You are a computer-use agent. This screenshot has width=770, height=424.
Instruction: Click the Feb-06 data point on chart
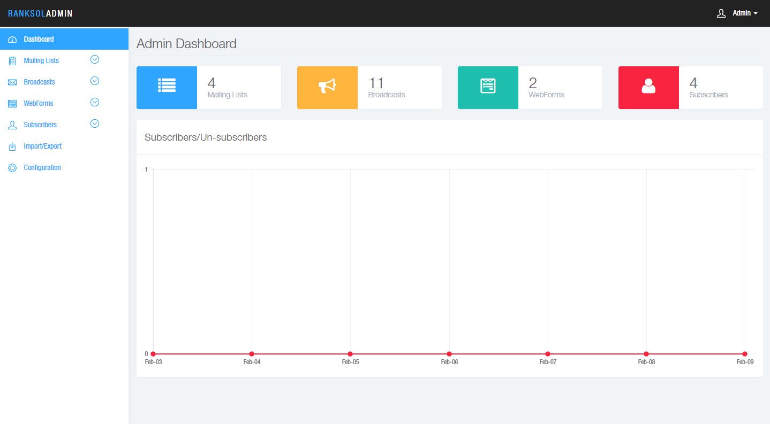click(x=449, y=354)
